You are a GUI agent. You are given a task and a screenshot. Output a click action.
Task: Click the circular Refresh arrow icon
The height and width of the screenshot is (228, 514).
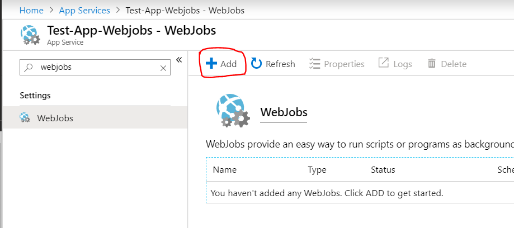256,64
